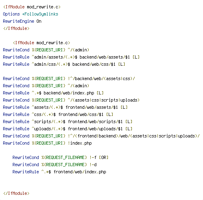Click the REQUEST_FILENAME !-d condition
The image size is (203, 200).
pos(54,165)
